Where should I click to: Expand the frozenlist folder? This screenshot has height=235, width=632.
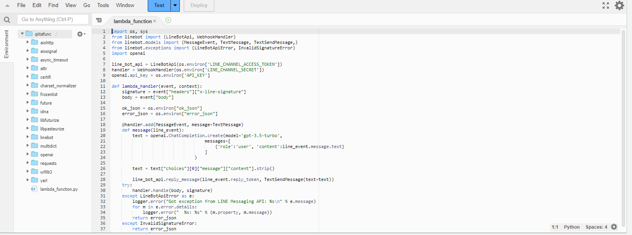(27, 94)
